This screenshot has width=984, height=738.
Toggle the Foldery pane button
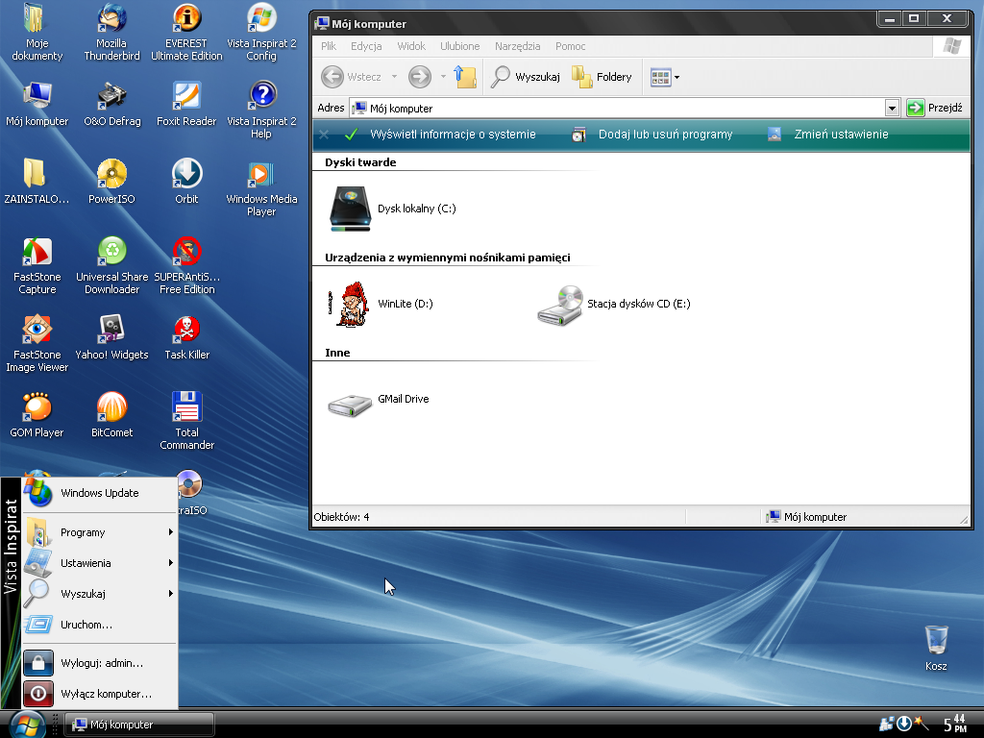[602, 77]
